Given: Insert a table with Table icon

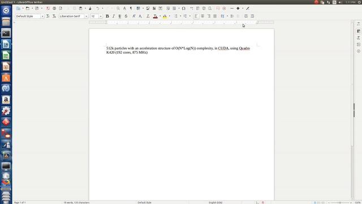Looking at the screenshot, I should 138,8.
